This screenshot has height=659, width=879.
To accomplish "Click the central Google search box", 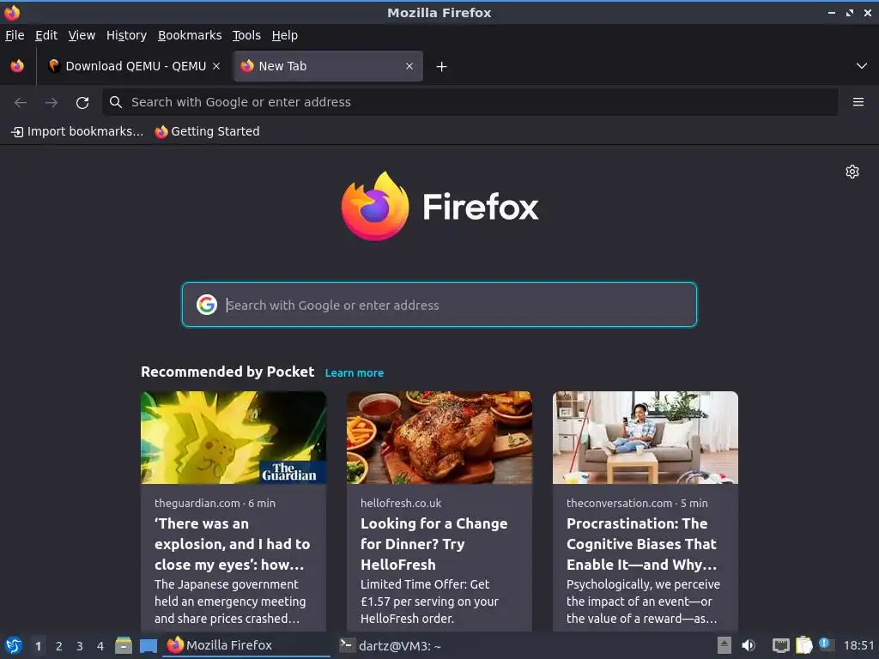I will (439, 305).
